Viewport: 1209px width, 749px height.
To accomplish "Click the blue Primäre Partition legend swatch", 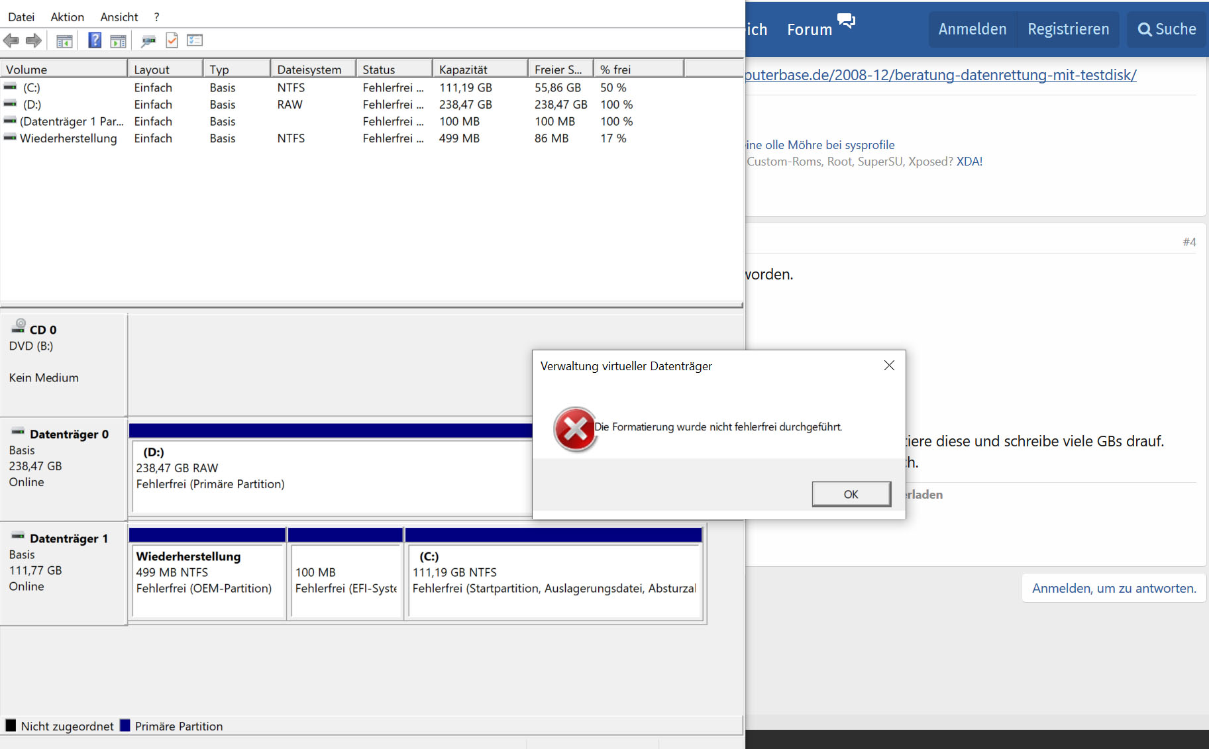I will [x=125, y=725].
